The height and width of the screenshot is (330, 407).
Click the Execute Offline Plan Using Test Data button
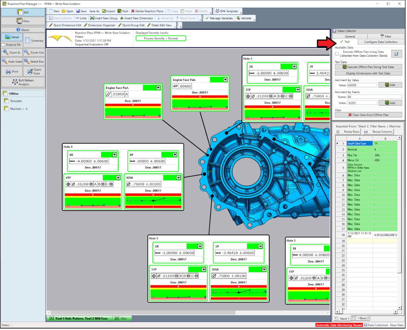coord(368,67)
